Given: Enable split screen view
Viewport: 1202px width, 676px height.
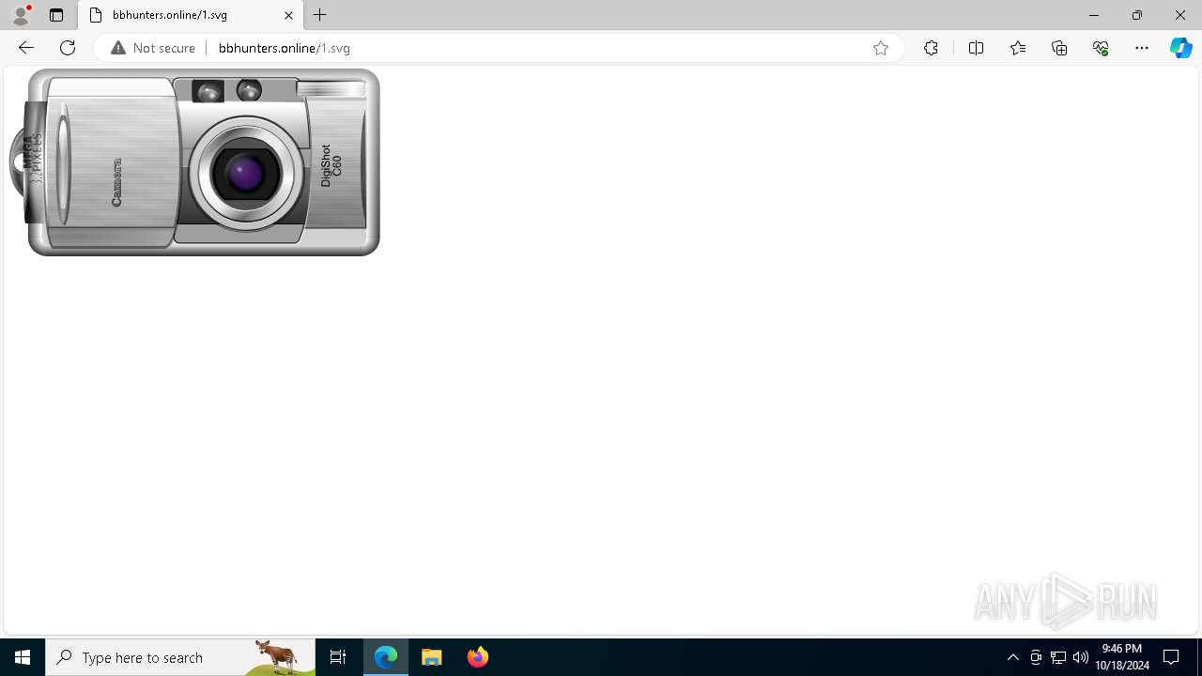Looking at the screenshot, I should [976, 48].
